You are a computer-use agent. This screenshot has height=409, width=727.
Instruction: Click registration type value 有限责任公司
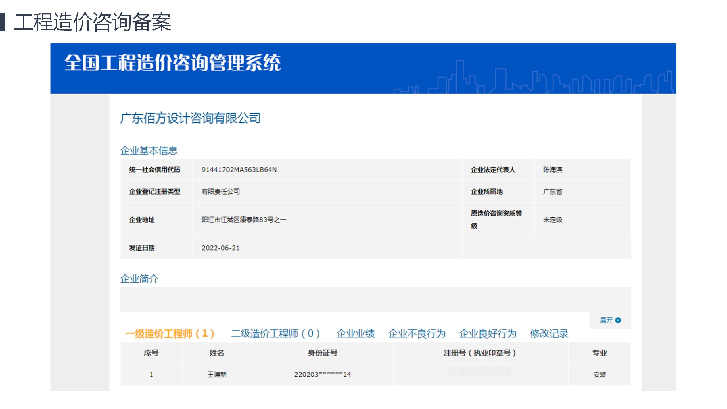coord(221,191)
